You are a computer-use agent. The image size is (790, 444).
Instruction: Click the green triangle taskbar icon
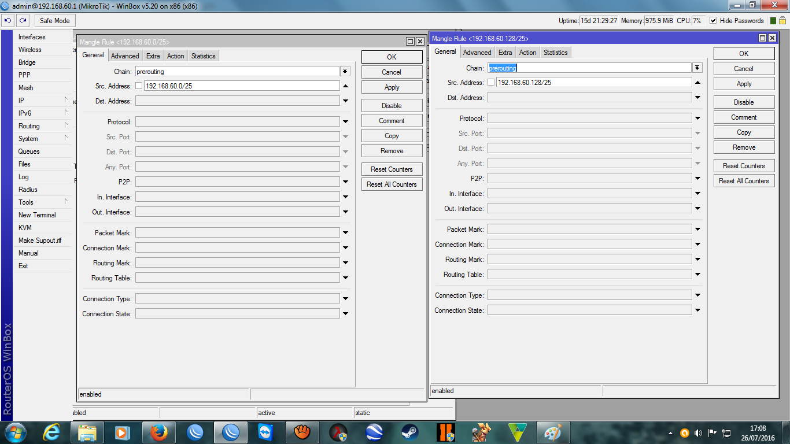[x=517, y=432]
